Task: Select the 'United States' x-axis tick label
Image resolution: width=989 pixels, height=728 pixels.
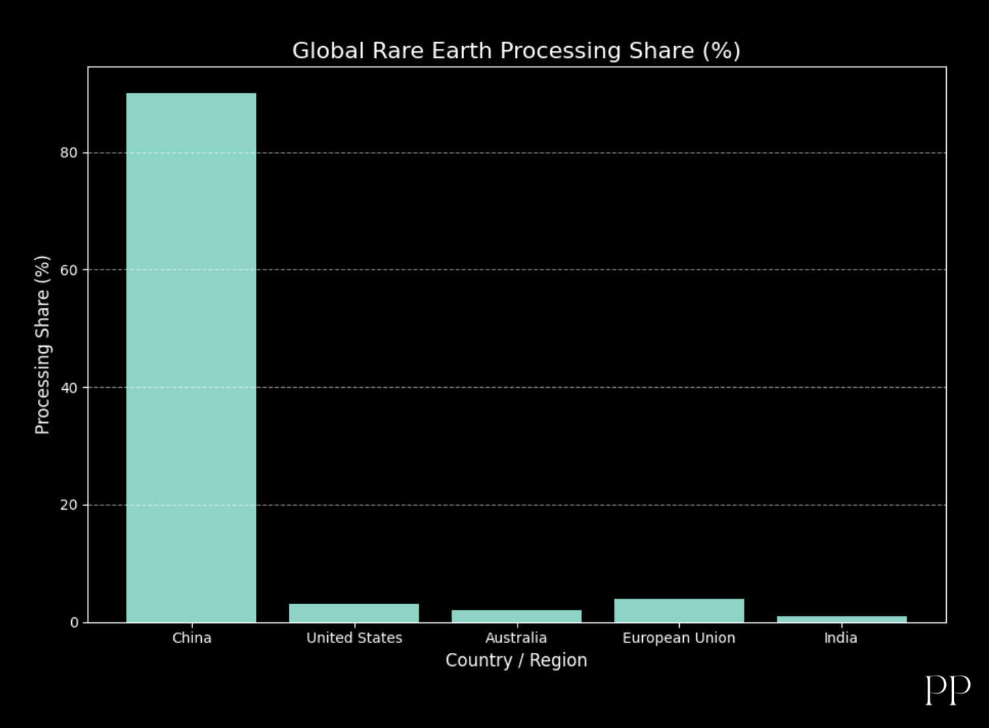Action: (354, 638)
